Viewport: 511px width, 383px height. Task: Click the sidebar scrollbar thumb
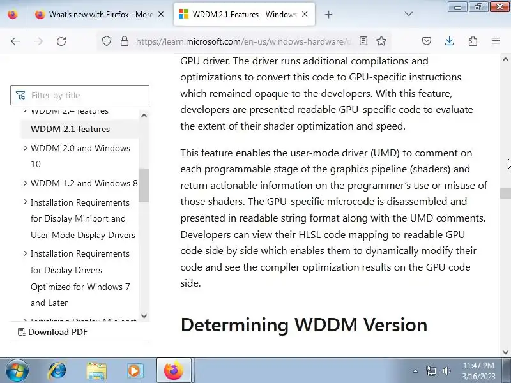tap(144, 185)
